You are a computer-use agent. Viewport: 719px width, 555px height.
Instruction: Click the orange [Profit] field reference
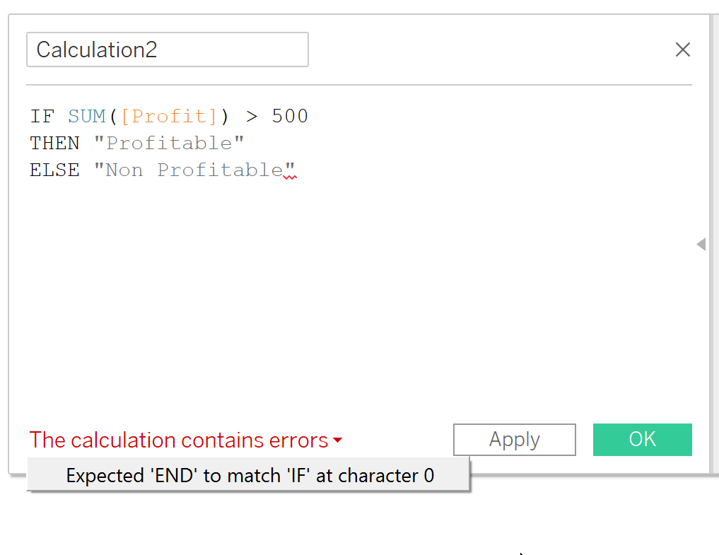tap(169, 116)
